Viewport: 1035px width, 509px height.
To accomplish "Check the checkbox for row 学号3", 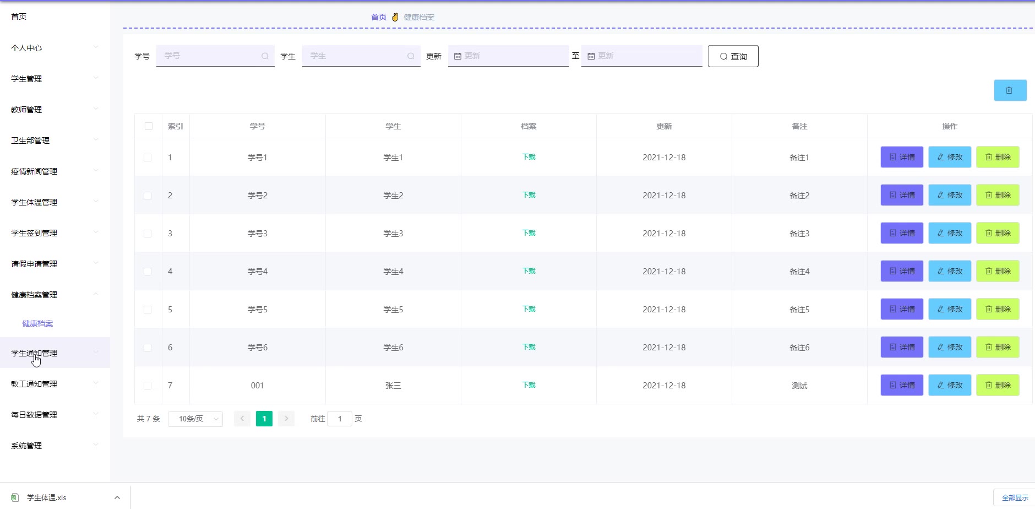I will (148, 234).
